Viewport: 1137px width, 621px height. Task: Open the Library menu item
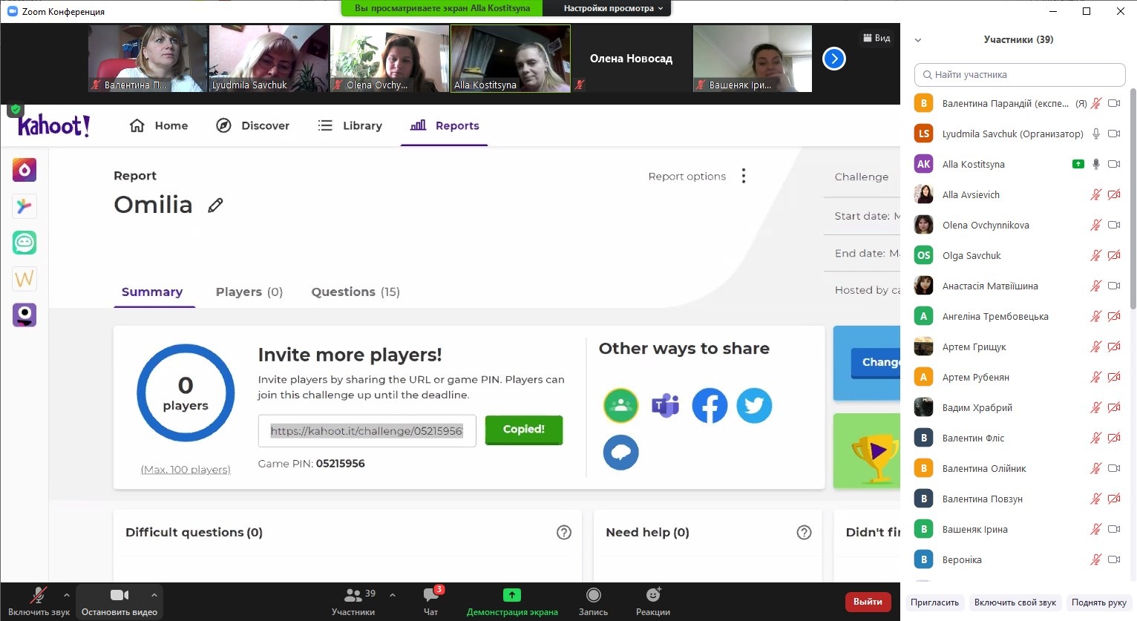coord(350,126)
